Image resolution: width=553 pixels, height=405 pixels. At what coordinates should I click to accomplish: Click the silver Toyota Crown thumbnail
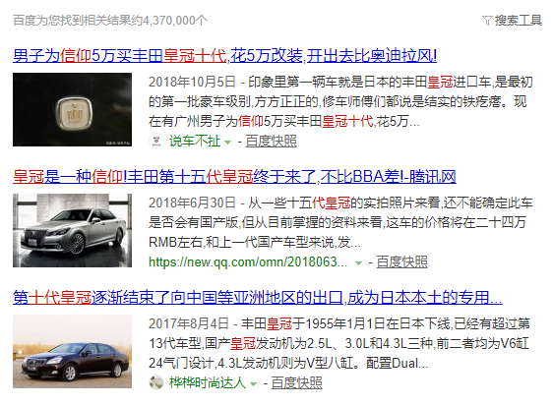(x=72, y=231)
